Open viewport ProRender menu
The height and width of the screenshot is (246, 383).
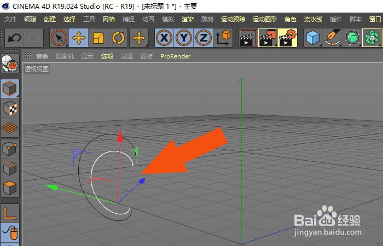[176, 56]
